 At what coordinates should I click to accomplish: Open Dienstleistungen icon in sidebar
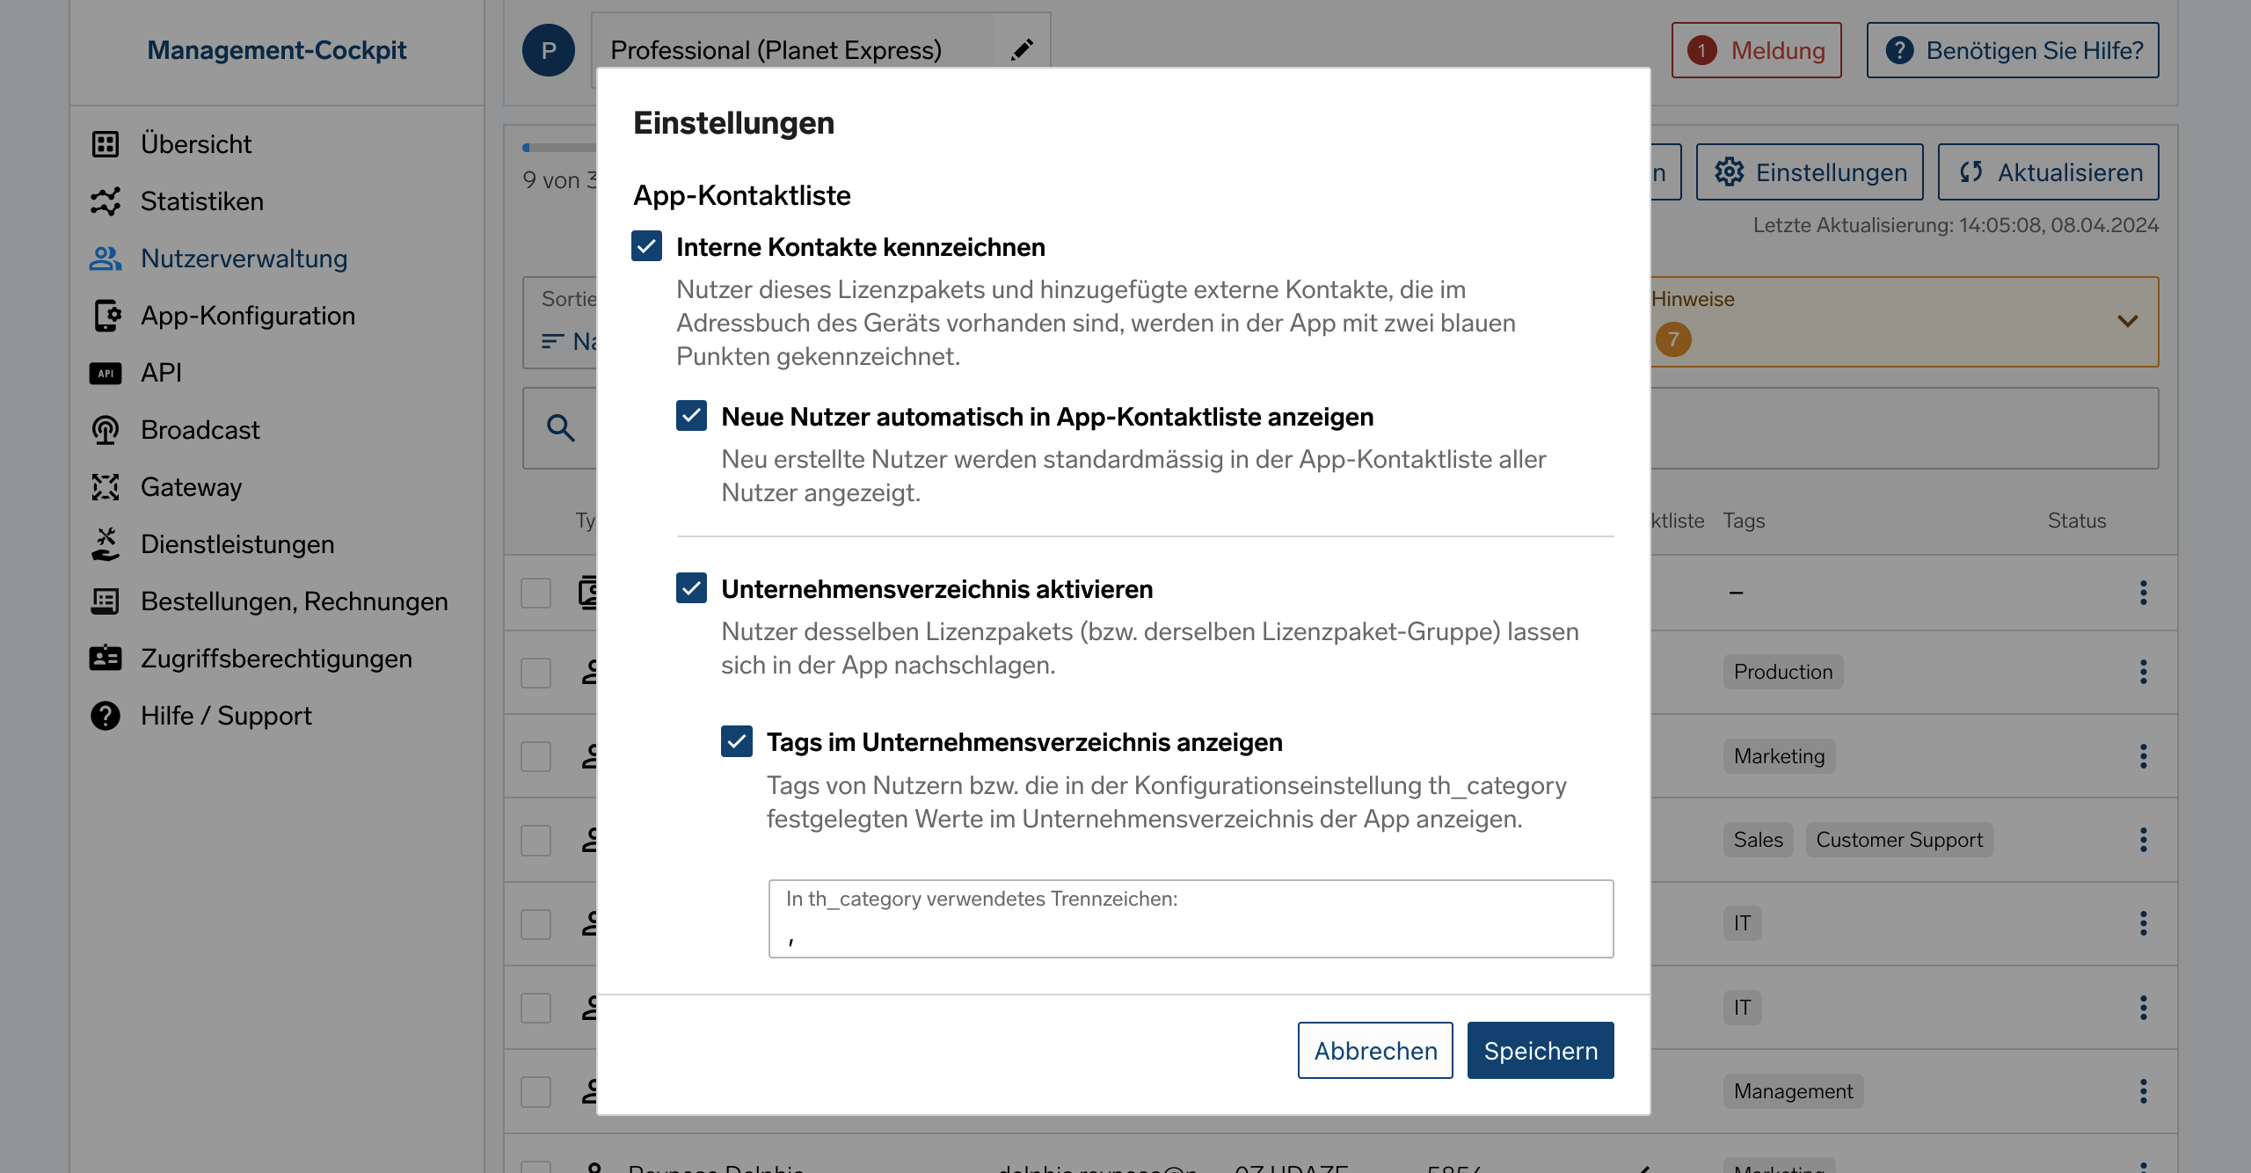coord(106,544)
